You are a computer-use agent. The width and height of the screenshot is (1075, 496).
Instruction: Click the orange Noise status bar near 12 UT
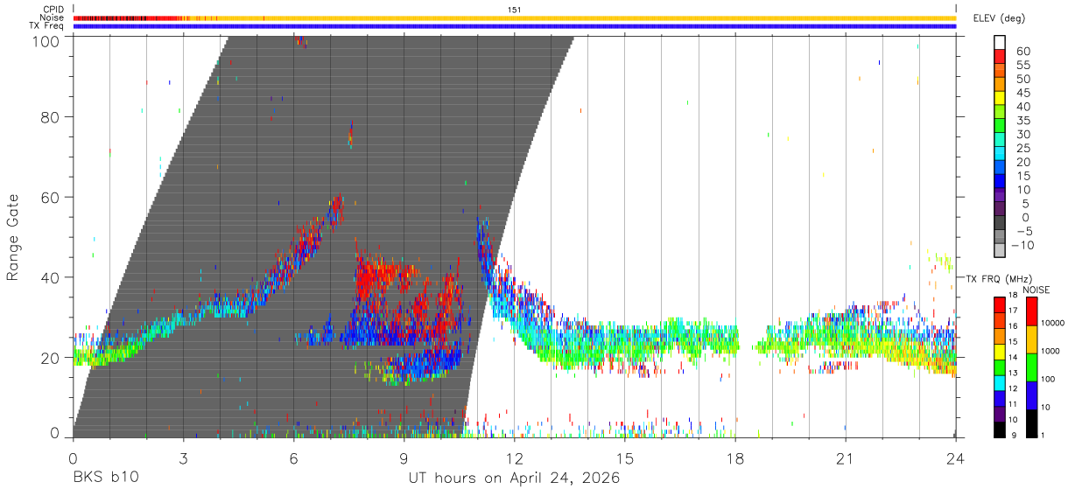pyautogui.click(x=514, y=18)
